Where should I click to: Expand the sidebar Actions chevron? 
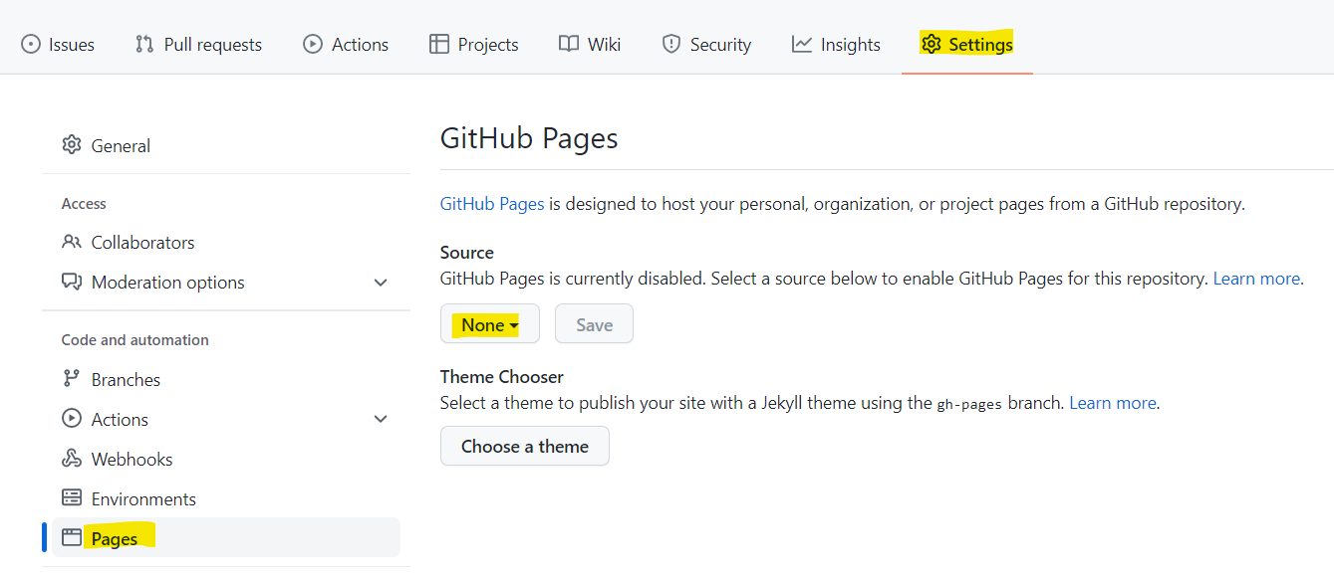[x=381, y=420]
